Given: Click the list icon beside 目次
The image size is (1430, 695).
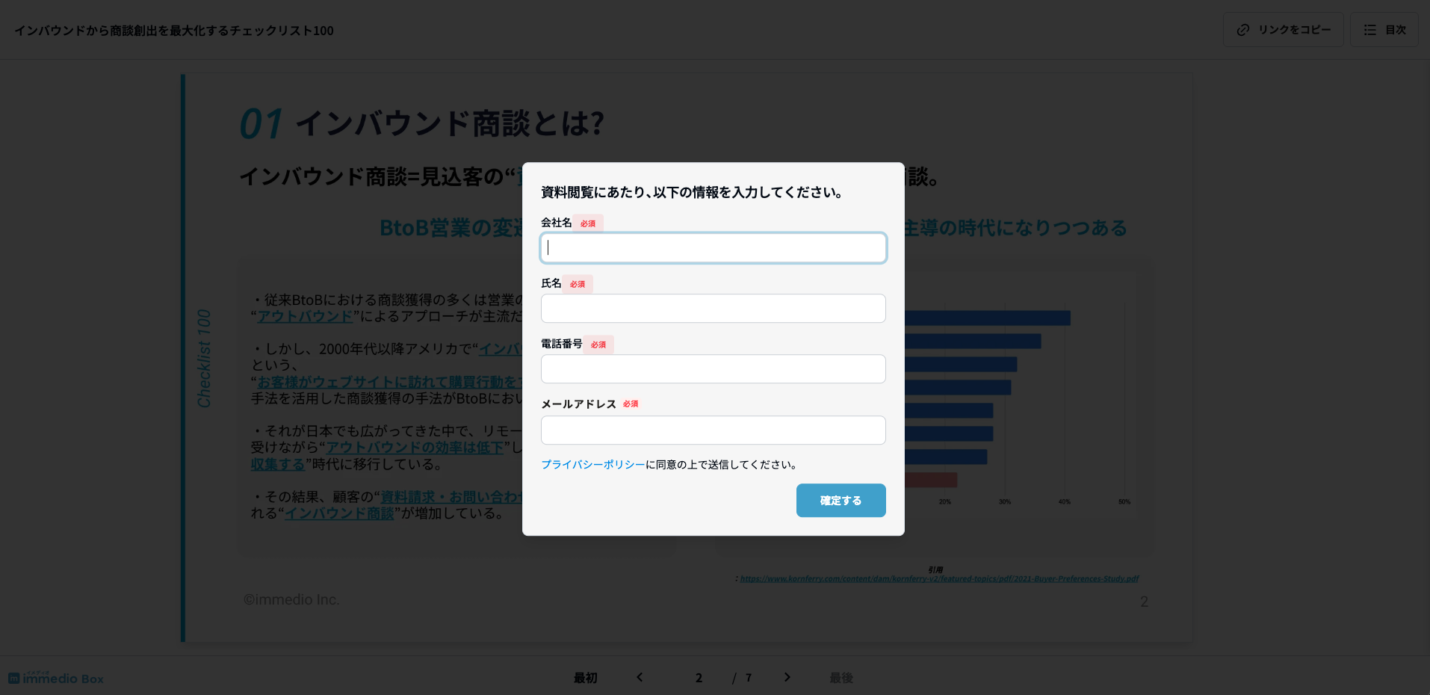Looking at the screenshot, I should 1369,30.
